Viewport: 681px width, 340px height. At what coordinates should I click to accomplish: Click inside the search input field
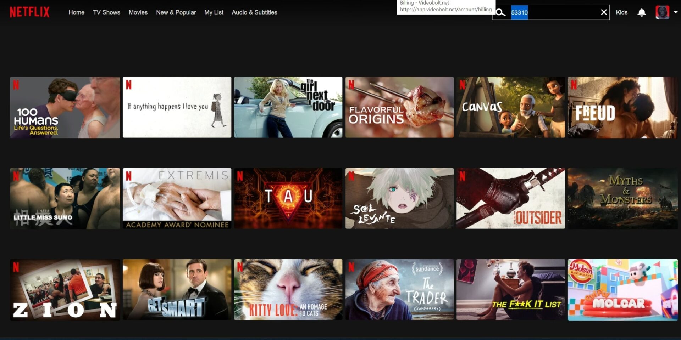pos(550,12)
